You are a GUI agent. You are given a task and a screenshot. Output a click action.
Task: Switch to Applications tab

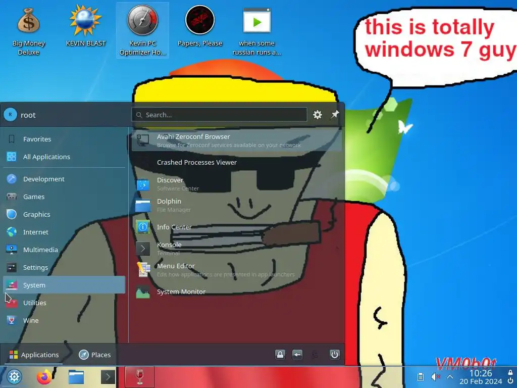pyautogui.click(x=34, y=355)
